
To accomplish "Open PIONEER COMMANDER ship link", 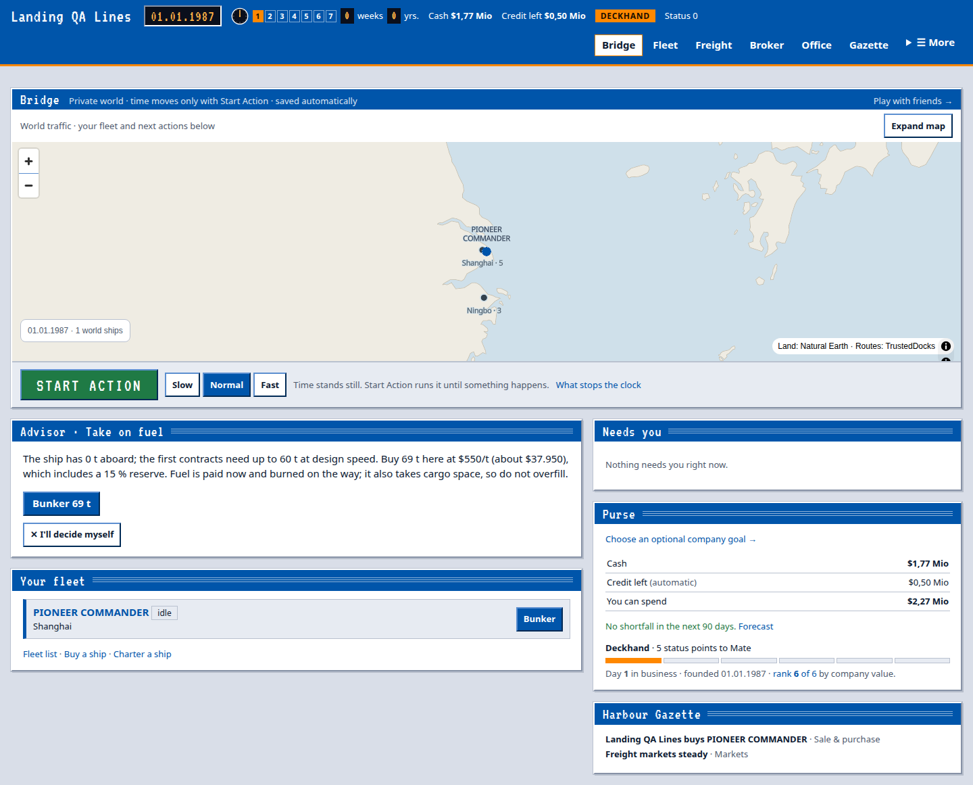I will coord(91,613).
